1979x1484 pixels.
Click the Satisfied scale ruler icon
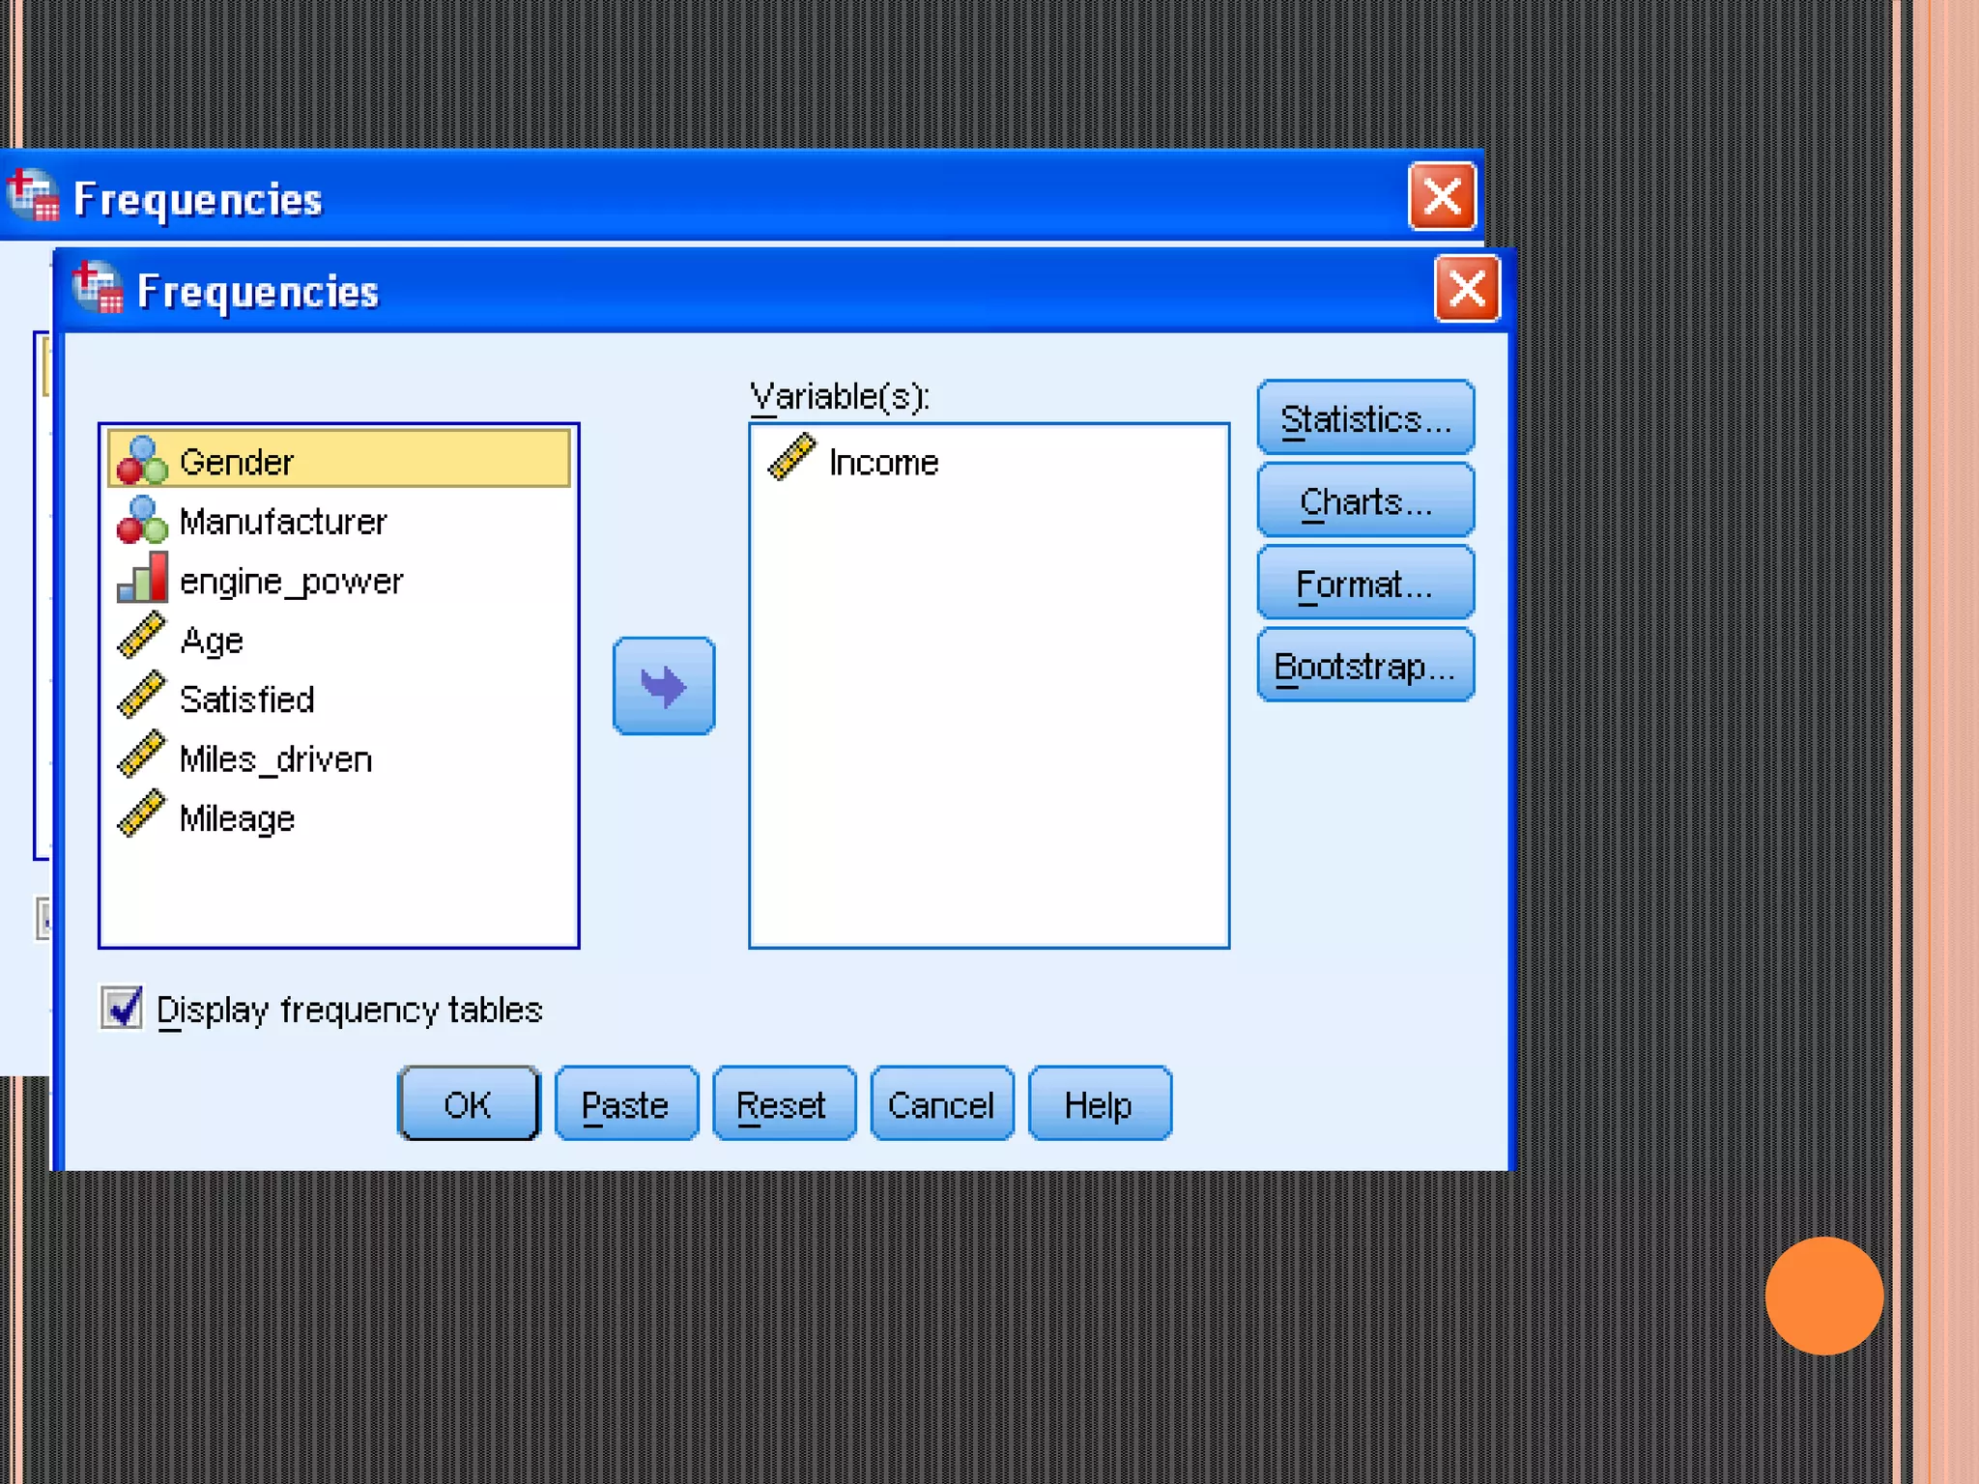pos(142,698)
